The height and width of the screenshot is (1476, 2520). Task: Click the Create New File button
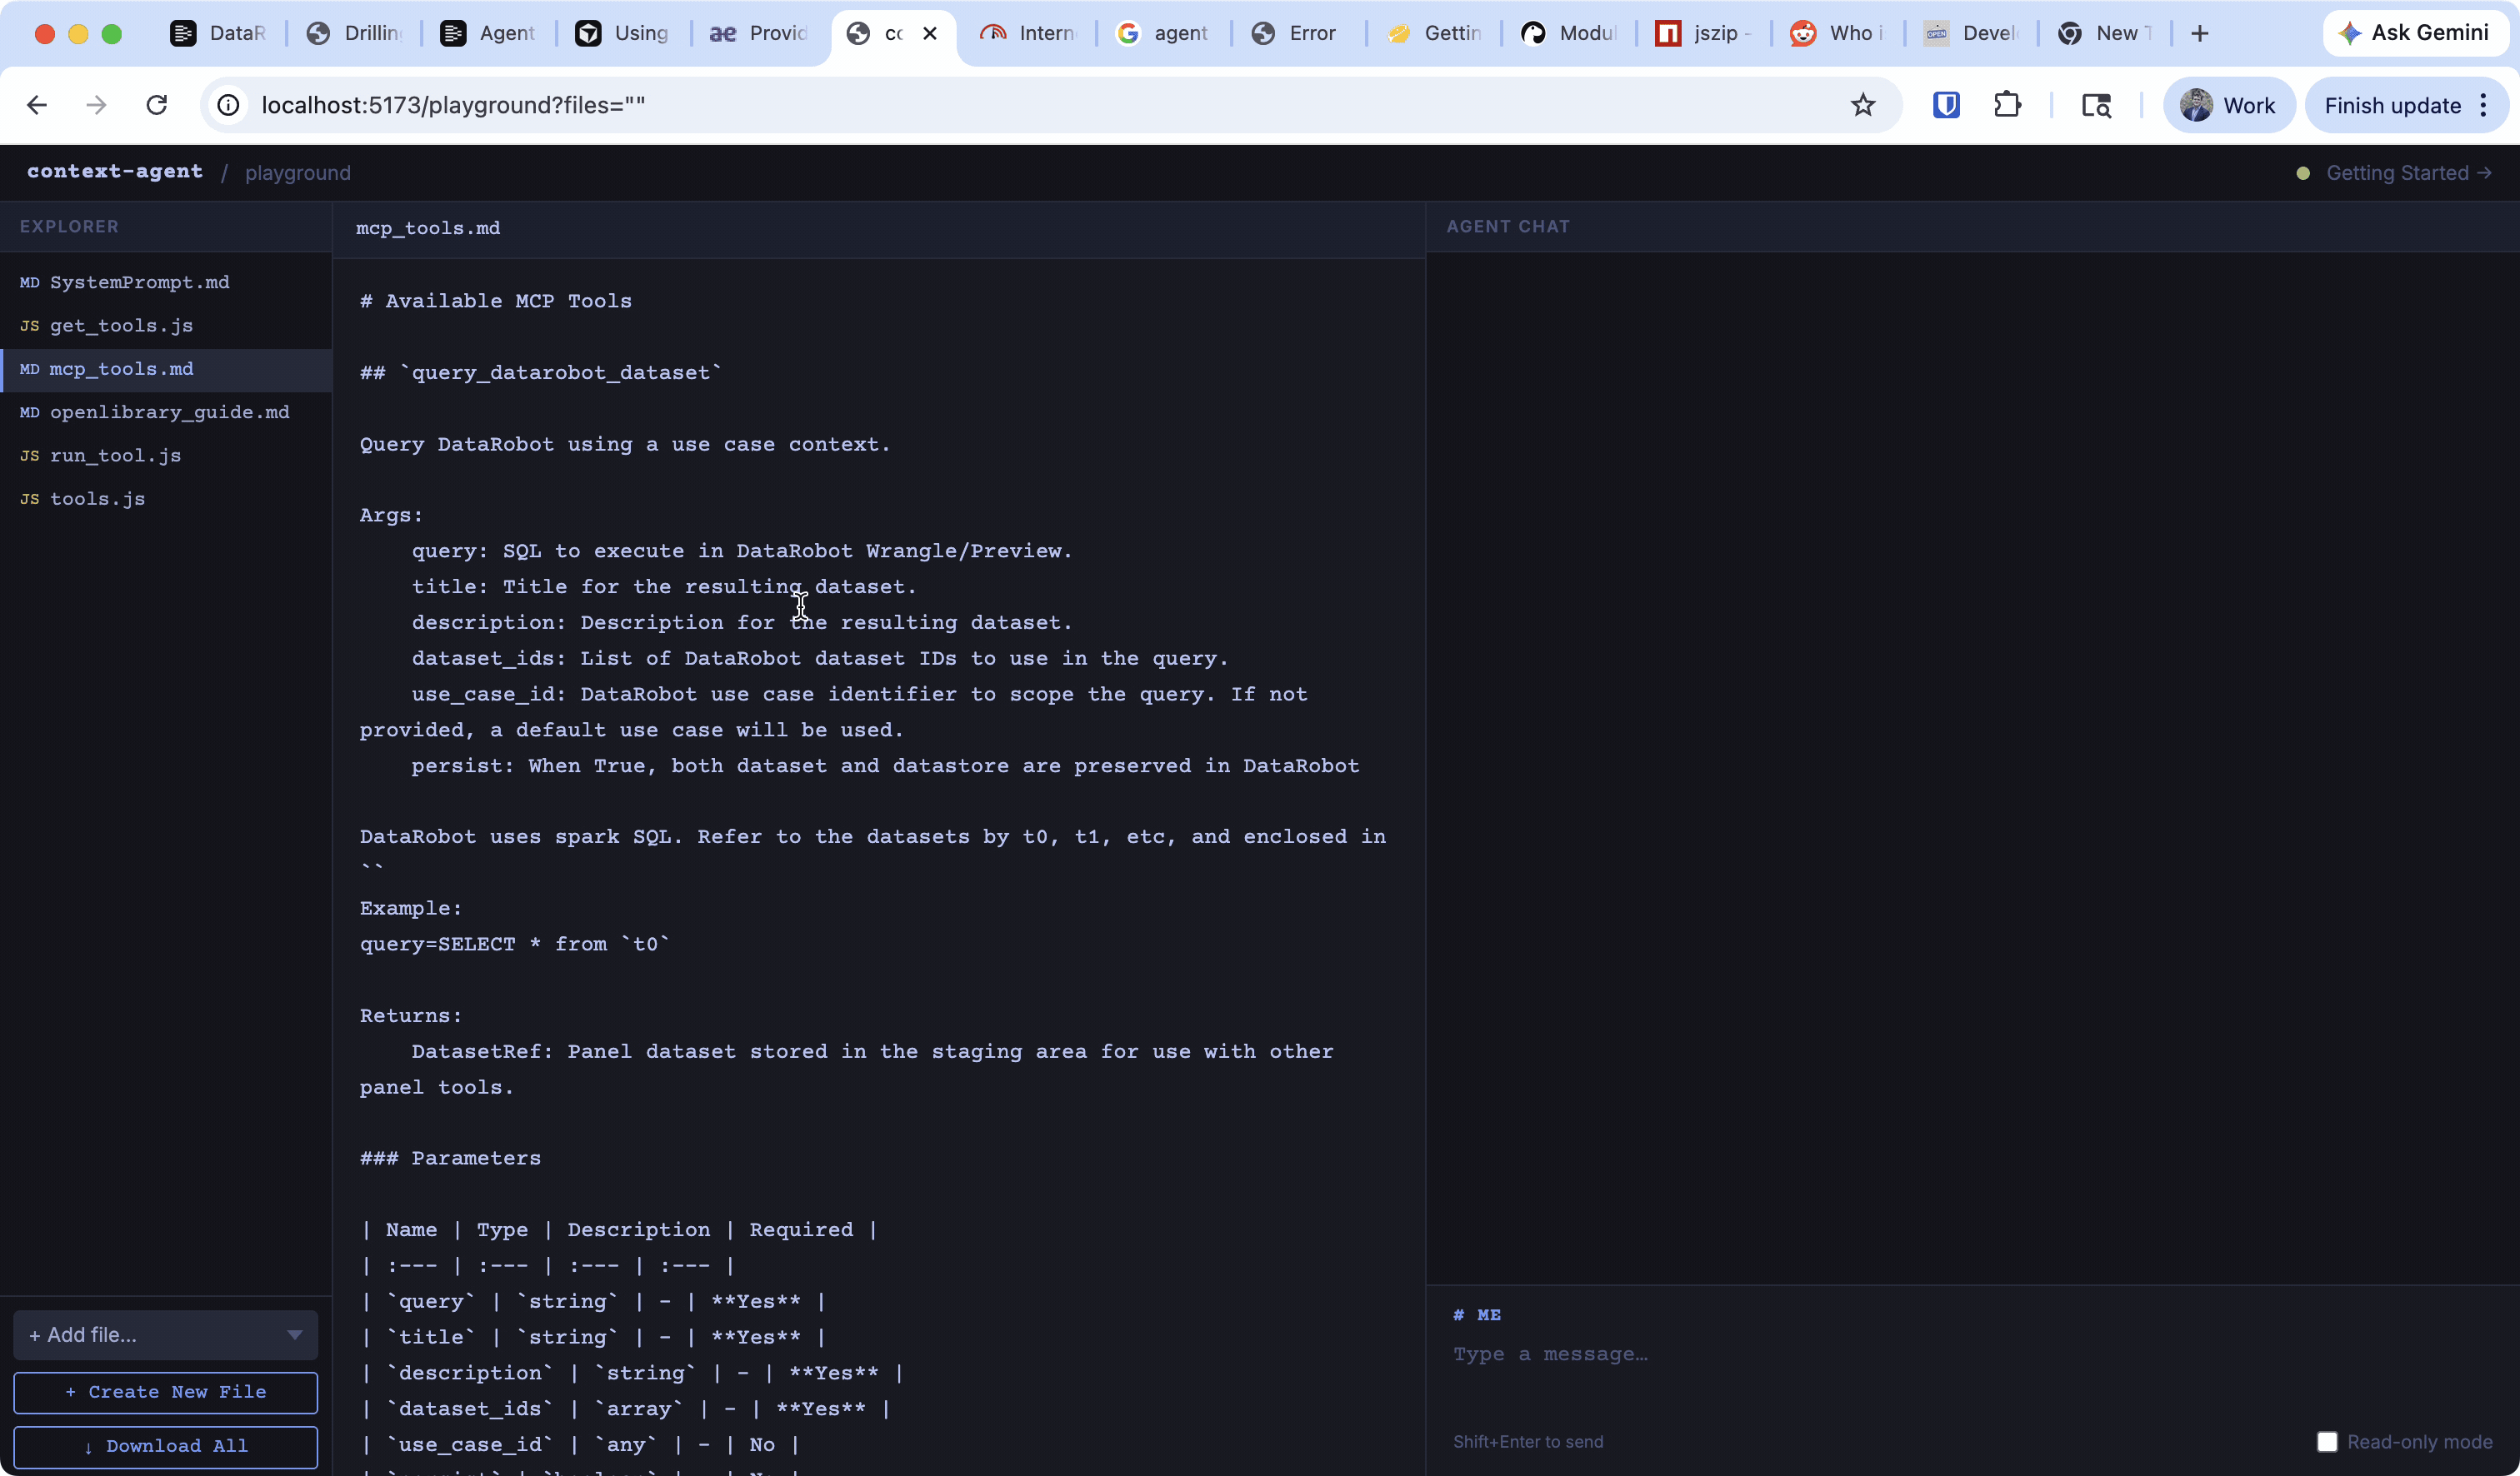click(166, 1392)
